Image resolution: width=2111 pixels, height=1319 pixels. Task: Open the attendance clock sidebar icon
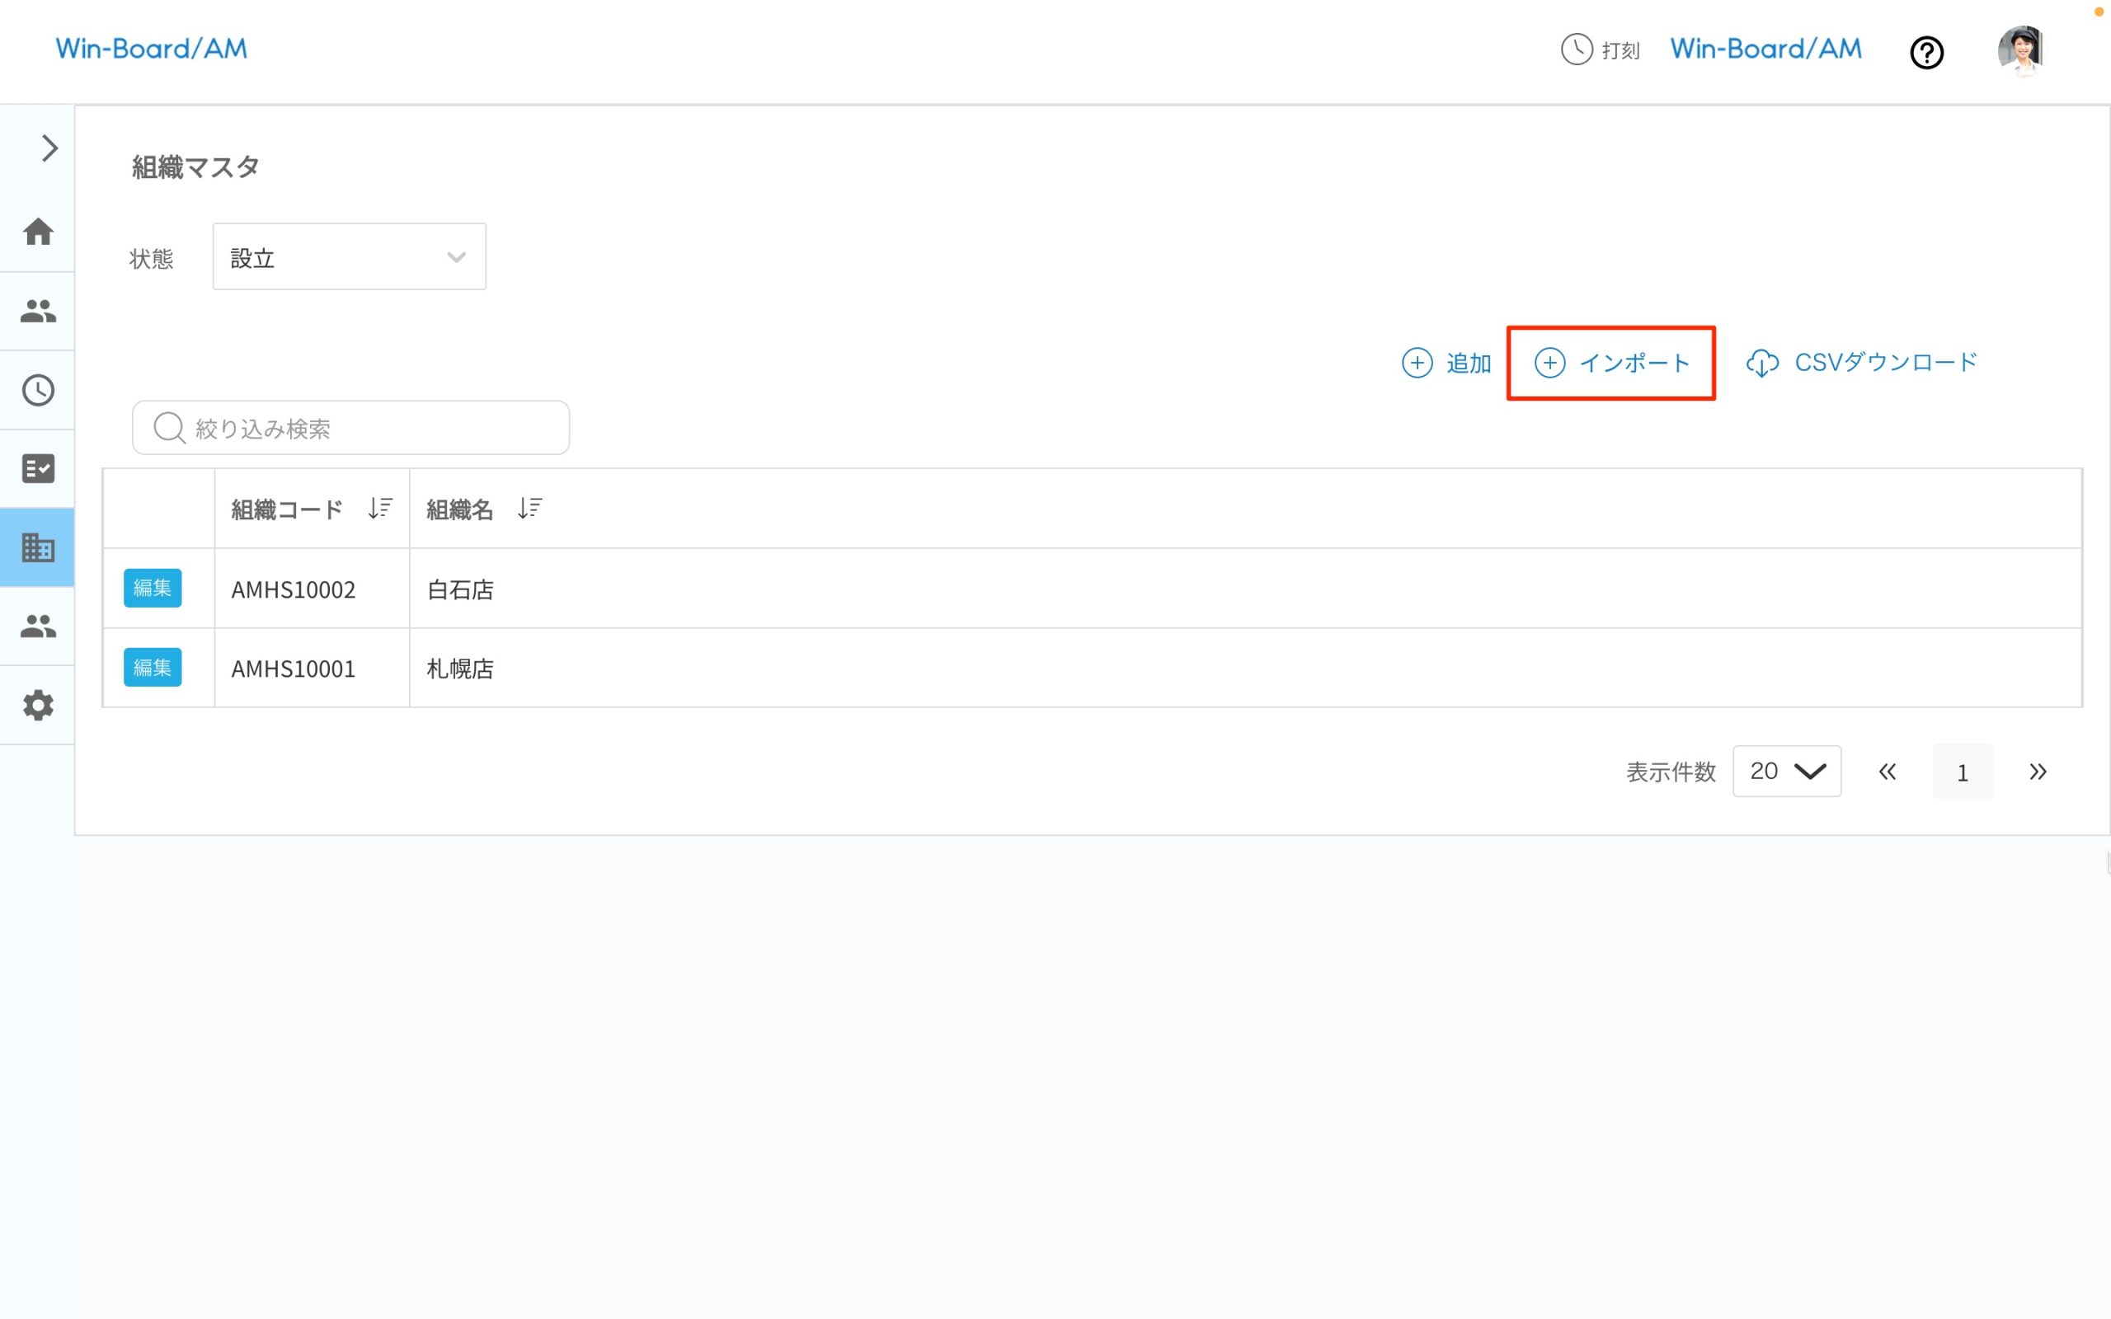pyautogui.click(x=37, y=390)
